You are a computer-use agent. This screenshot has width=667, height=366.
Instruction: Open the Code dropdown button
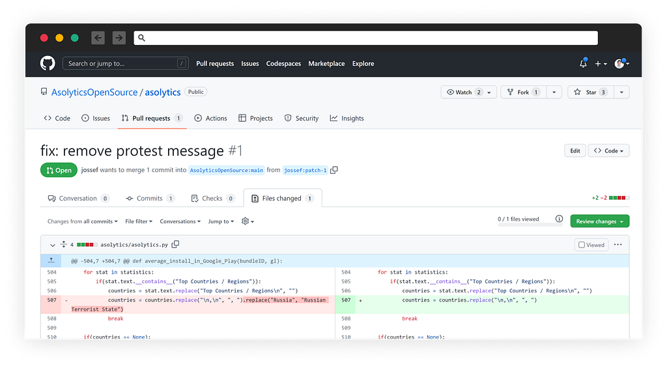(608, 150)
